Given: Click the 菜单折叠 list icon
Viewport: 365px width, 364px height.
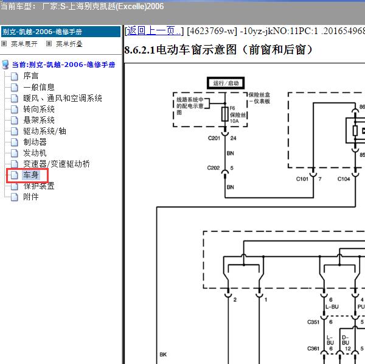Looking at the screenshot, I should click(x=49, y=44).
